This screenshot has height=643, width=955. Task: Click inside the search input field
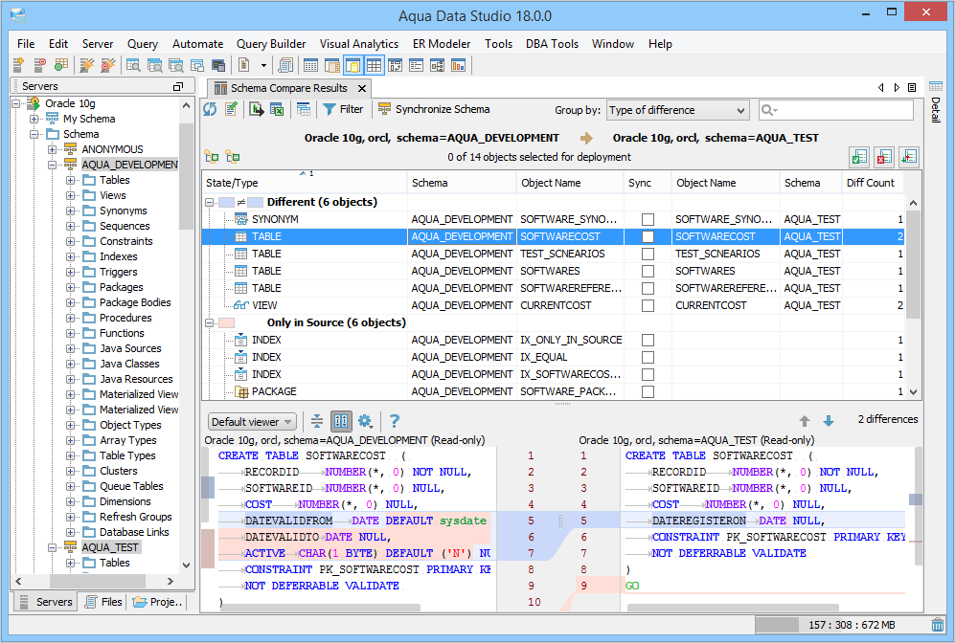843,111
